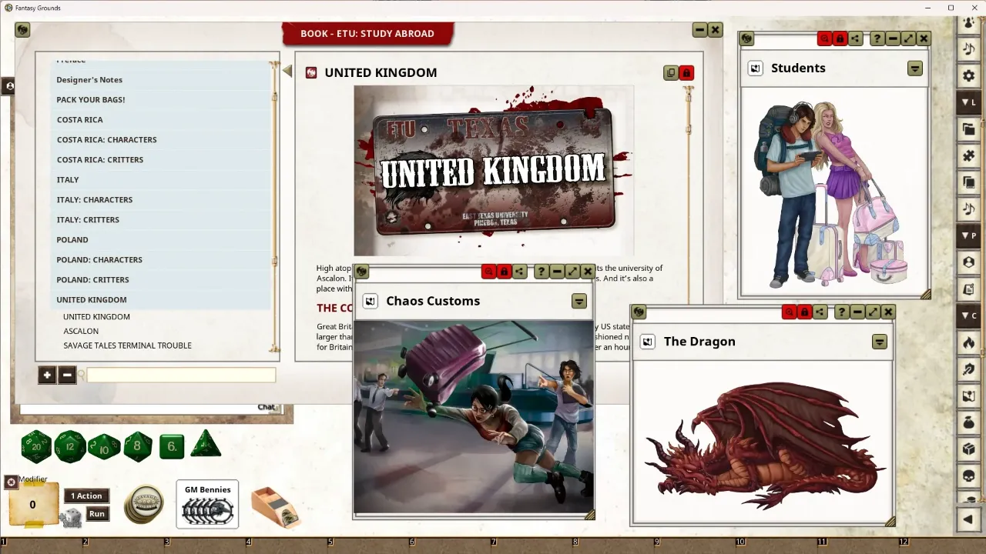This screenshot has width=986, height=554.
Task: Click the help question mark on The Dragon window
Action: point(842,312)
